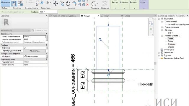Click the zoom region icon on navigation bar
The height and width of the screenshot is (106, 189).
[151, 29]
